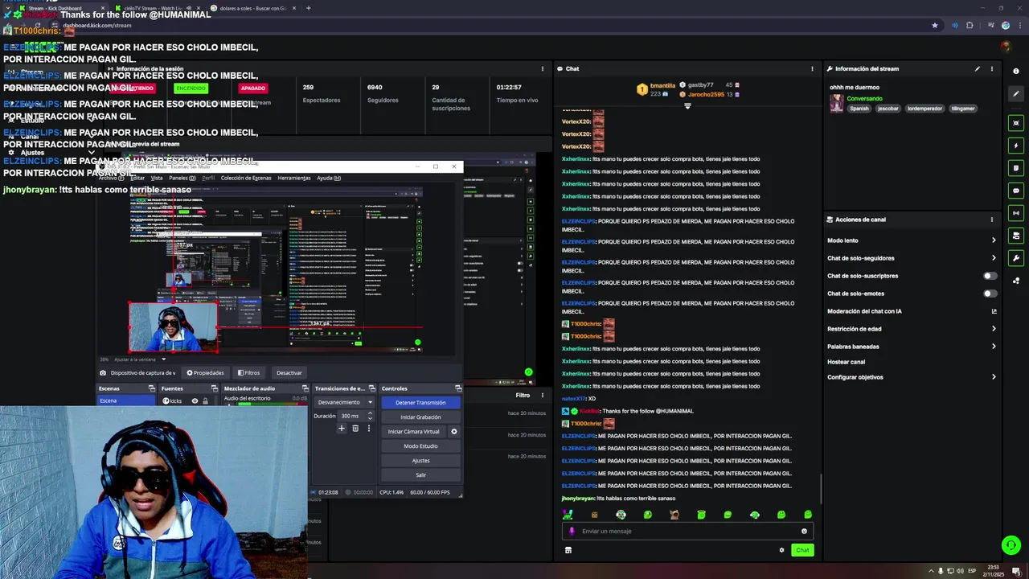
Task: Open Filtro dropdown in activity panel
Action: (523, 395)
